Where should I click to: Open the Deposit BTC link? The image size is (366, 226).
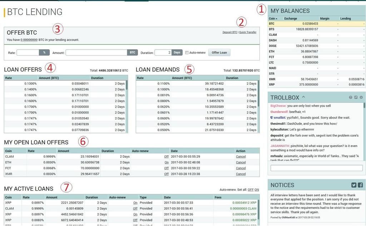[229, 32]
